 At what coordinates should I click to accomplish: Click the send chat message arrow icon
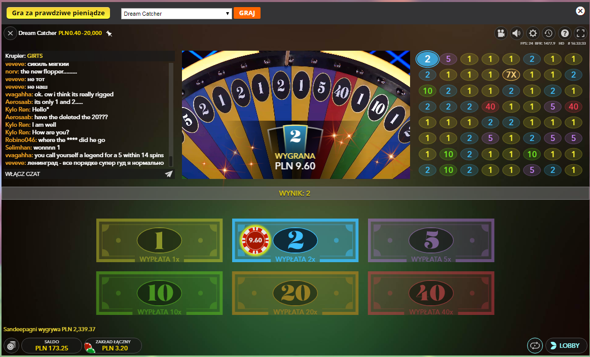[x=169, y=174]
